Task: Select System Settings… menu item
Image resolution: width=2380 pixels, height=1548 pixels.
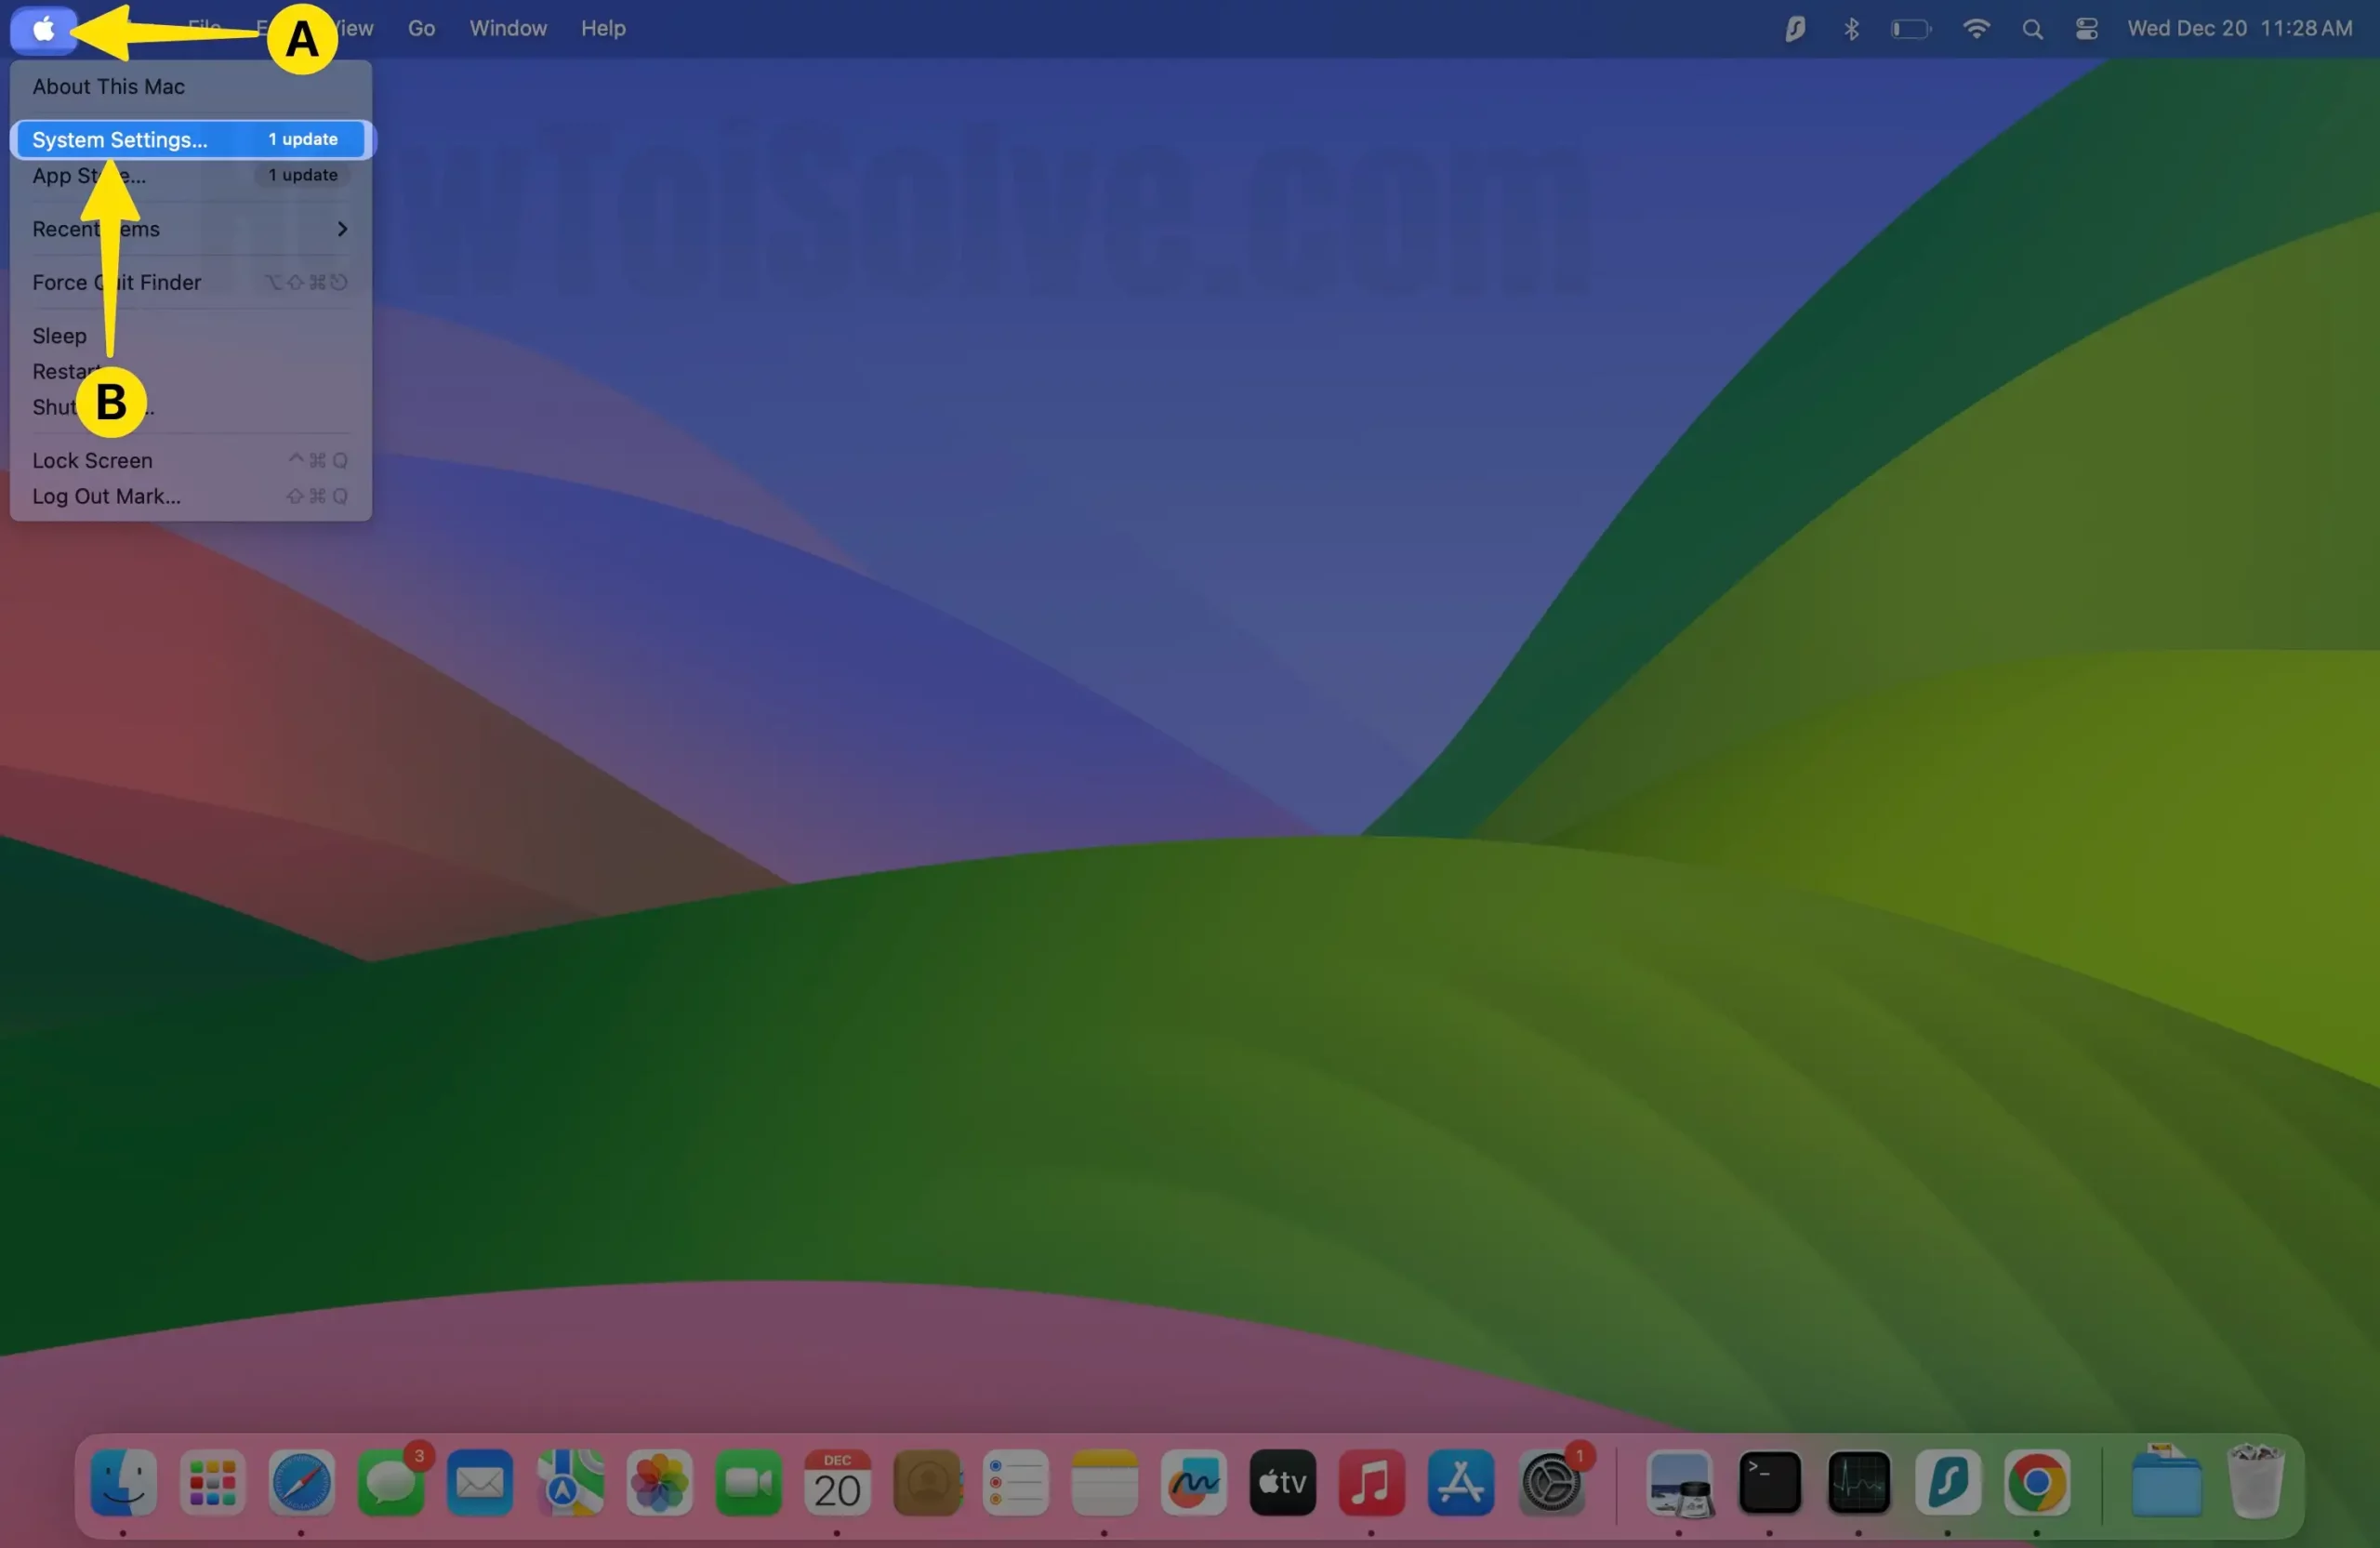Action: pyautogui.click(x=190, y=139)
